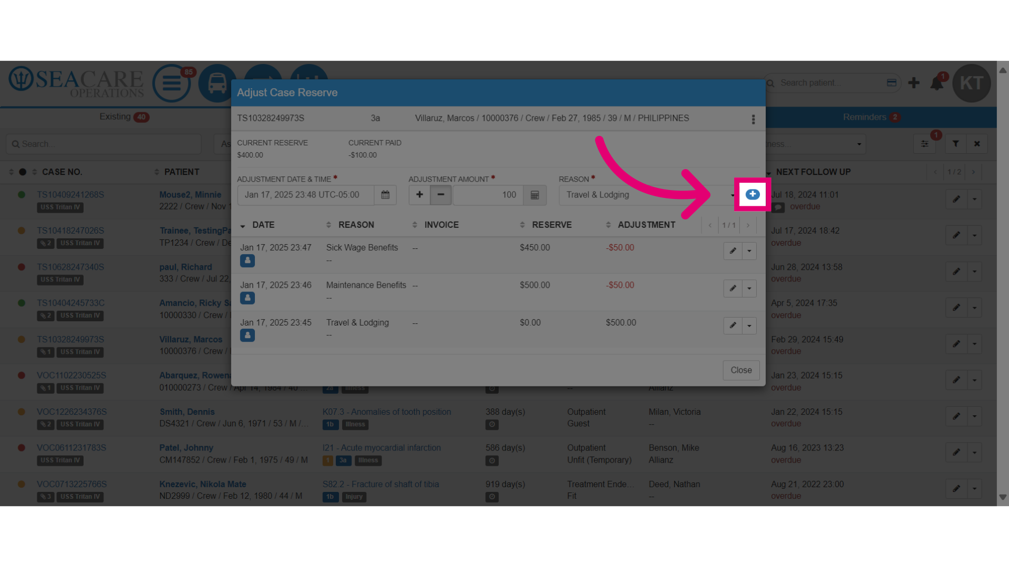Open the KT user avatar menu

click(x=972, y=83)
